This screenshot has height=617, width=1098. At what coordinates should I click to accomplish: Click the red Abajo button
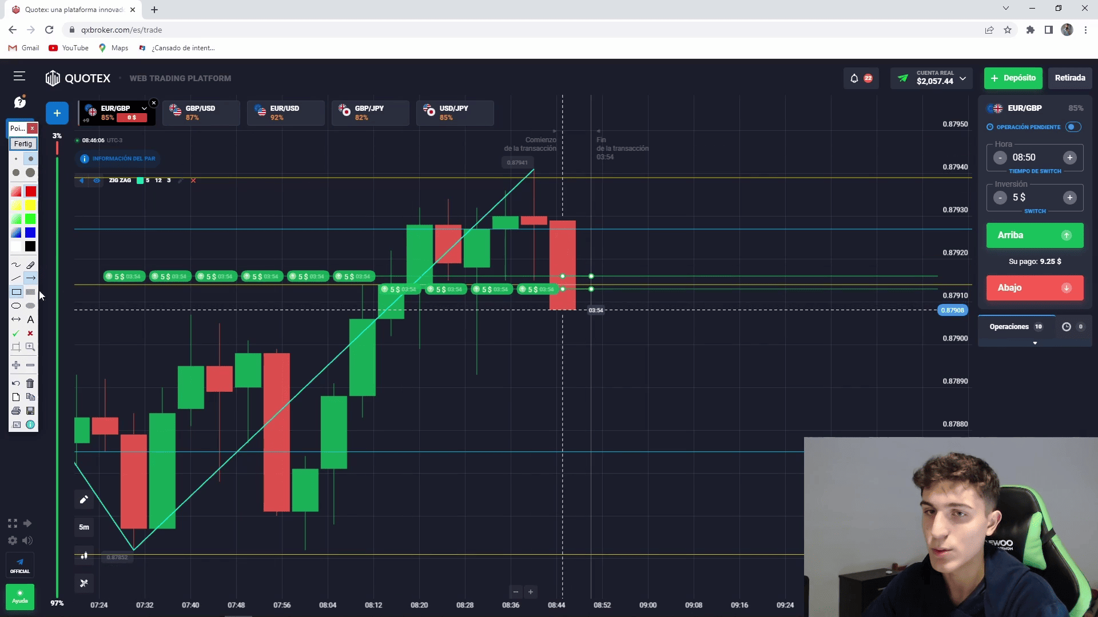1035,288
